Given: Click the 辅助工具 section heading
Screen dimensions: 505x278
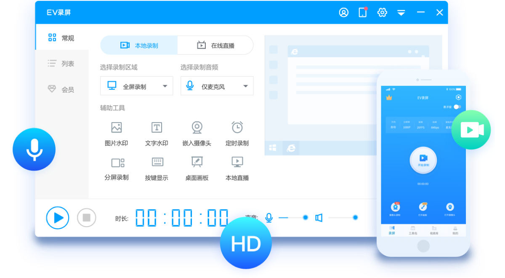Looking at the screenshot, I should click(x=112, y=108).
